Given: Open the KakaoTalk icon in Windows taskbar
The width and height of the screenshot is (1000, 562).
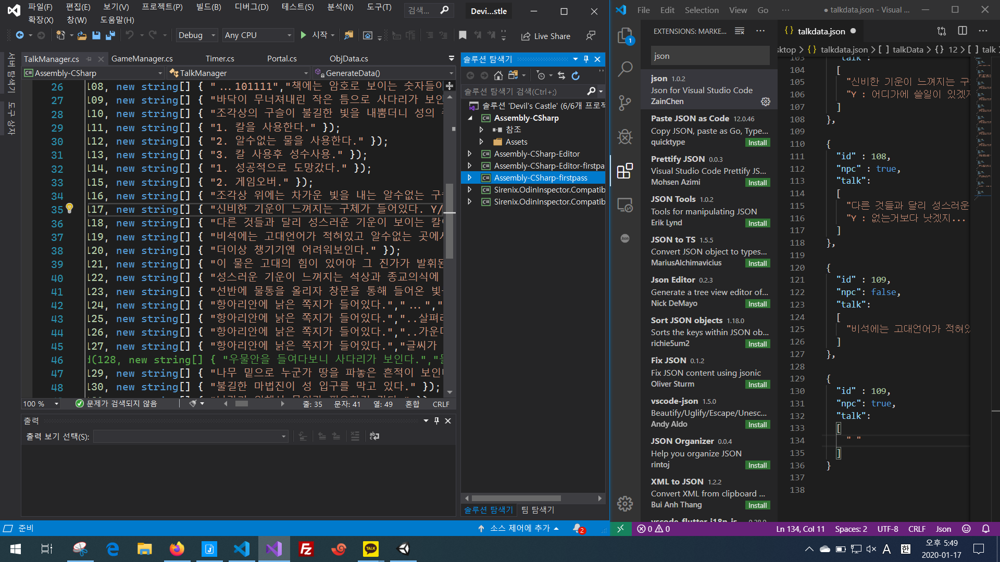Looking at the screenshot, I should tap(371, 548).
